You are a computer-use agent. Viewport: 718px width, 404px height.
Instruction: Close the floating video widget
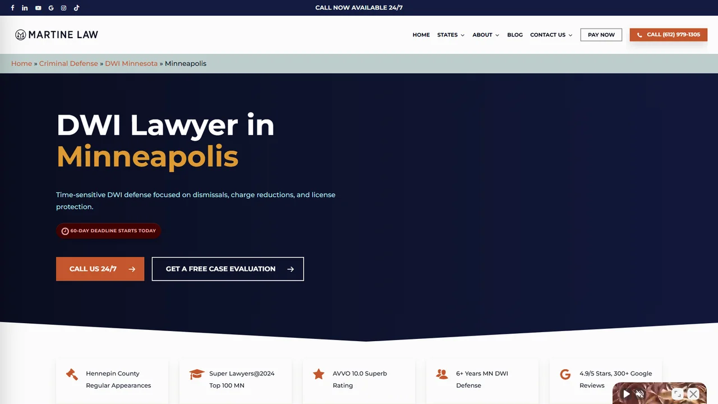(693, 394)
